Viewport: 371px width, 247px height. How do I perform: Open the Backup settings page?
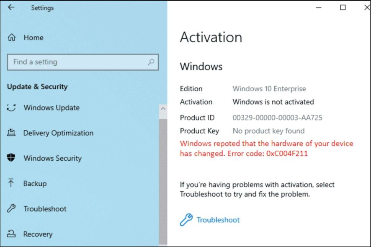[34, 183]
